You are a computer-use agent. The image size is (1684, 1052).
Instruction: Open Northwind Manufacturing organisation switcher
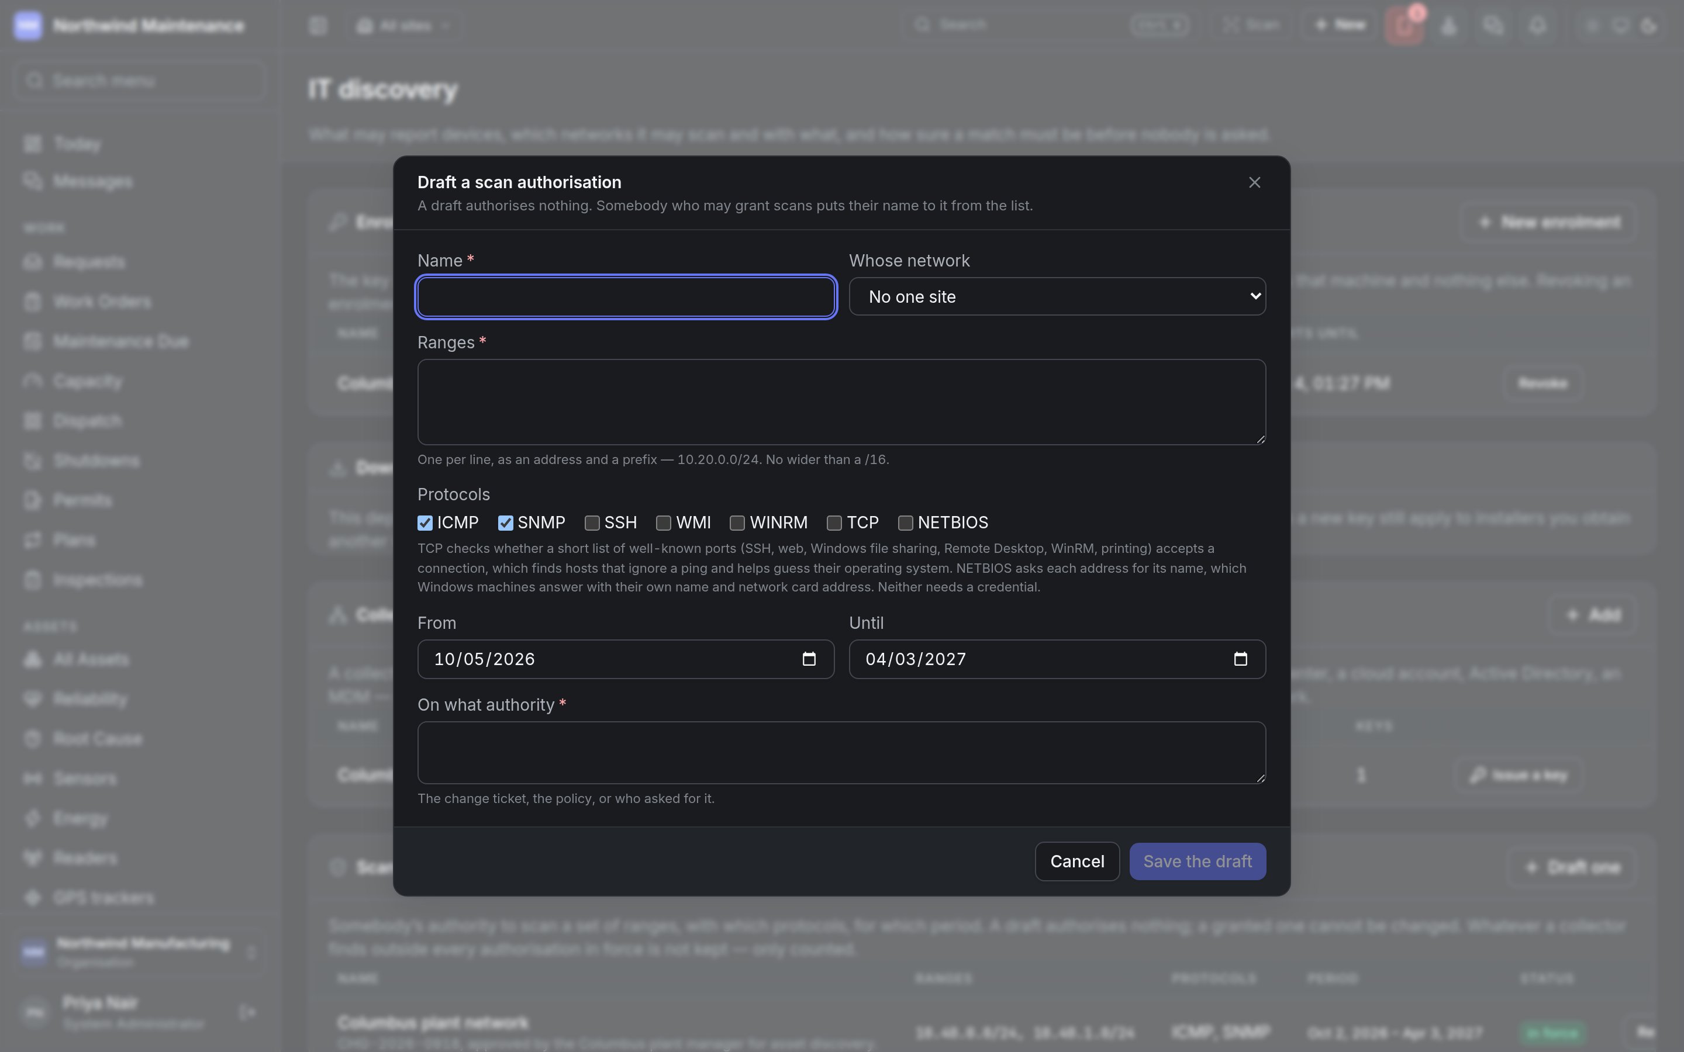[x=139, y=952]
